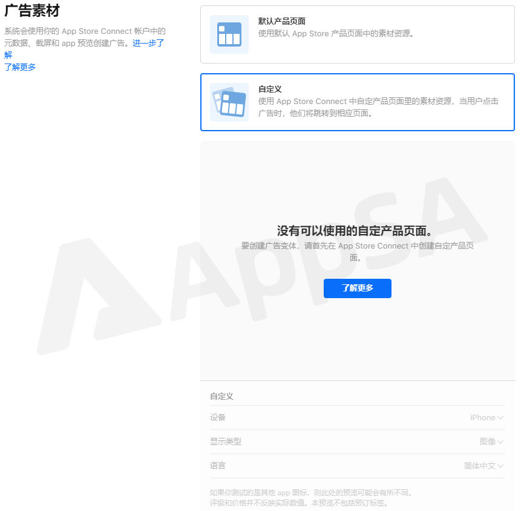Select the 自定义 option card

pos(357,102)
